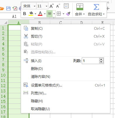This screenshot has width=115, height=118.
Task: Choose 剪切(T) from context menu
Action: coord(66,36)
